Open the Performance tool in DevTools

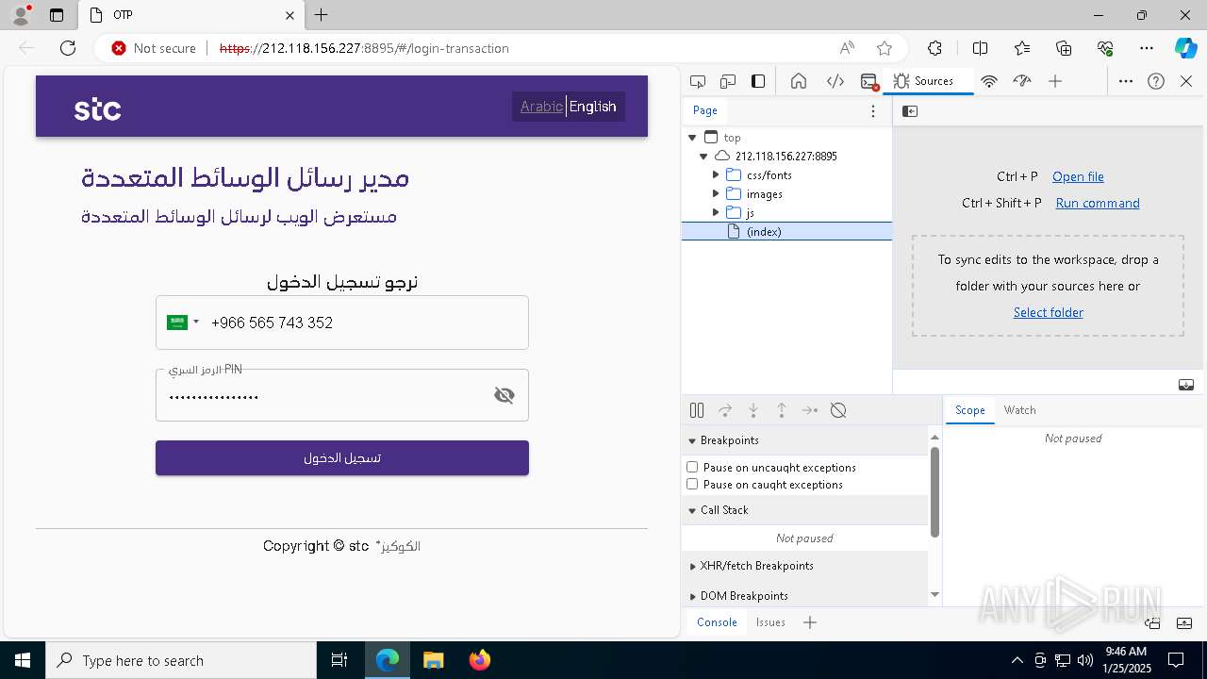point(1022,81)
